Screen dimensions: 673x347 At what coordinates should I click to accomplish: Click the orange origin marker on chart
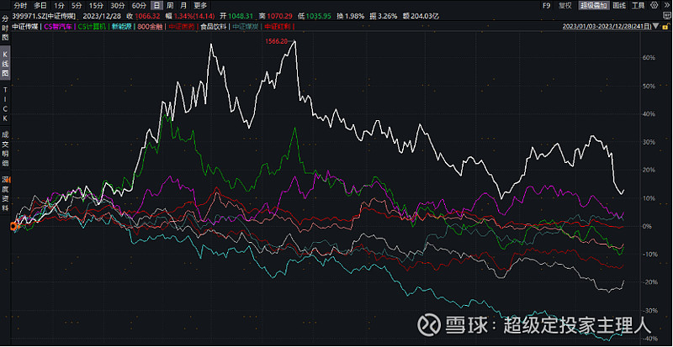point(13,226)
